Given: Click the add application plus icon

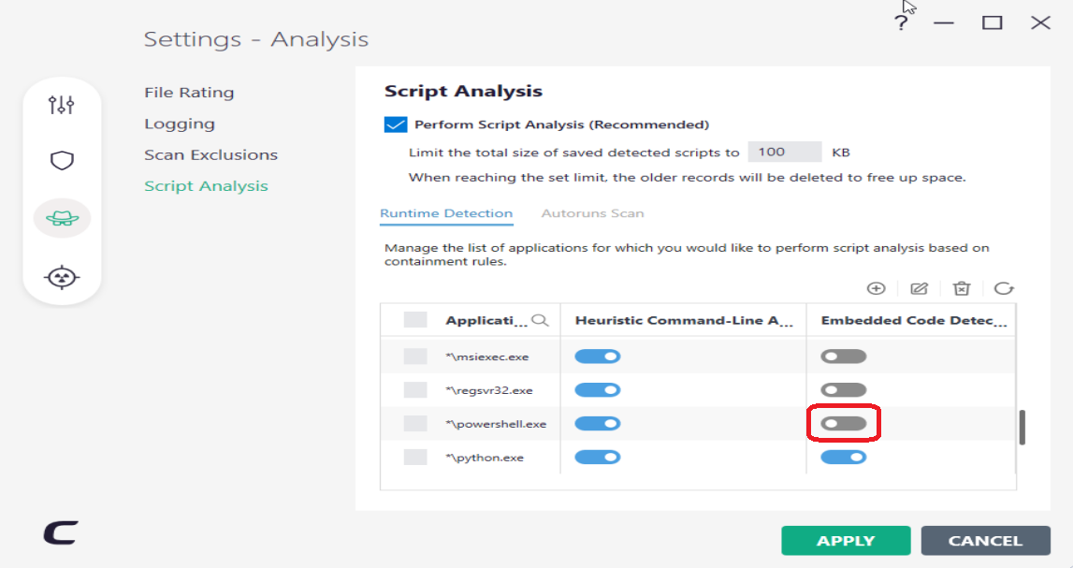Looking at the screenshot, I should click(877, 289).
